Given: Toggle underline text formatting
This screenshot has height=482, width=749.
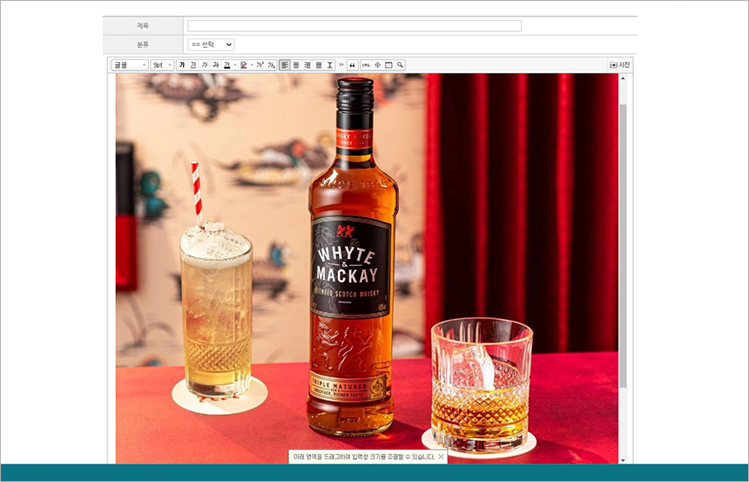Looking at the screenshot, I should tap(193, 65).
